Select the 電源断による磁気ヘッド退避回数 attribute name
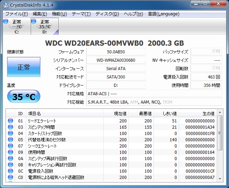This screenshot has height=188, width=229. click(56, 177)
